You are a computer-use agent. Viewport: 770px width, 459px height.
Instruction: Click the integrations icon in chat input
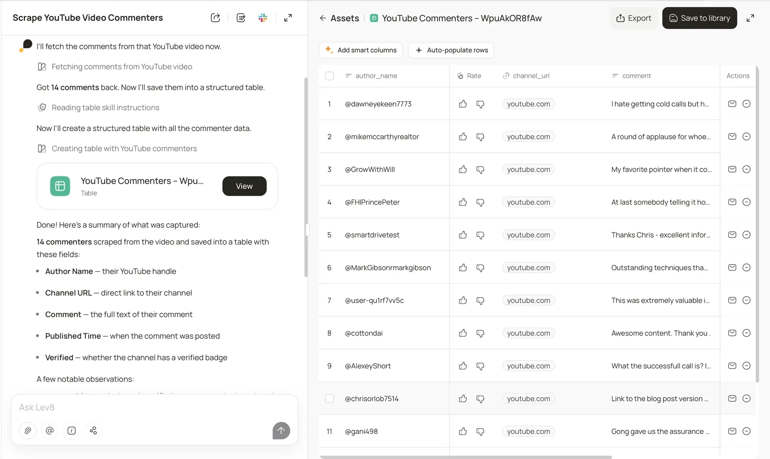93,430
